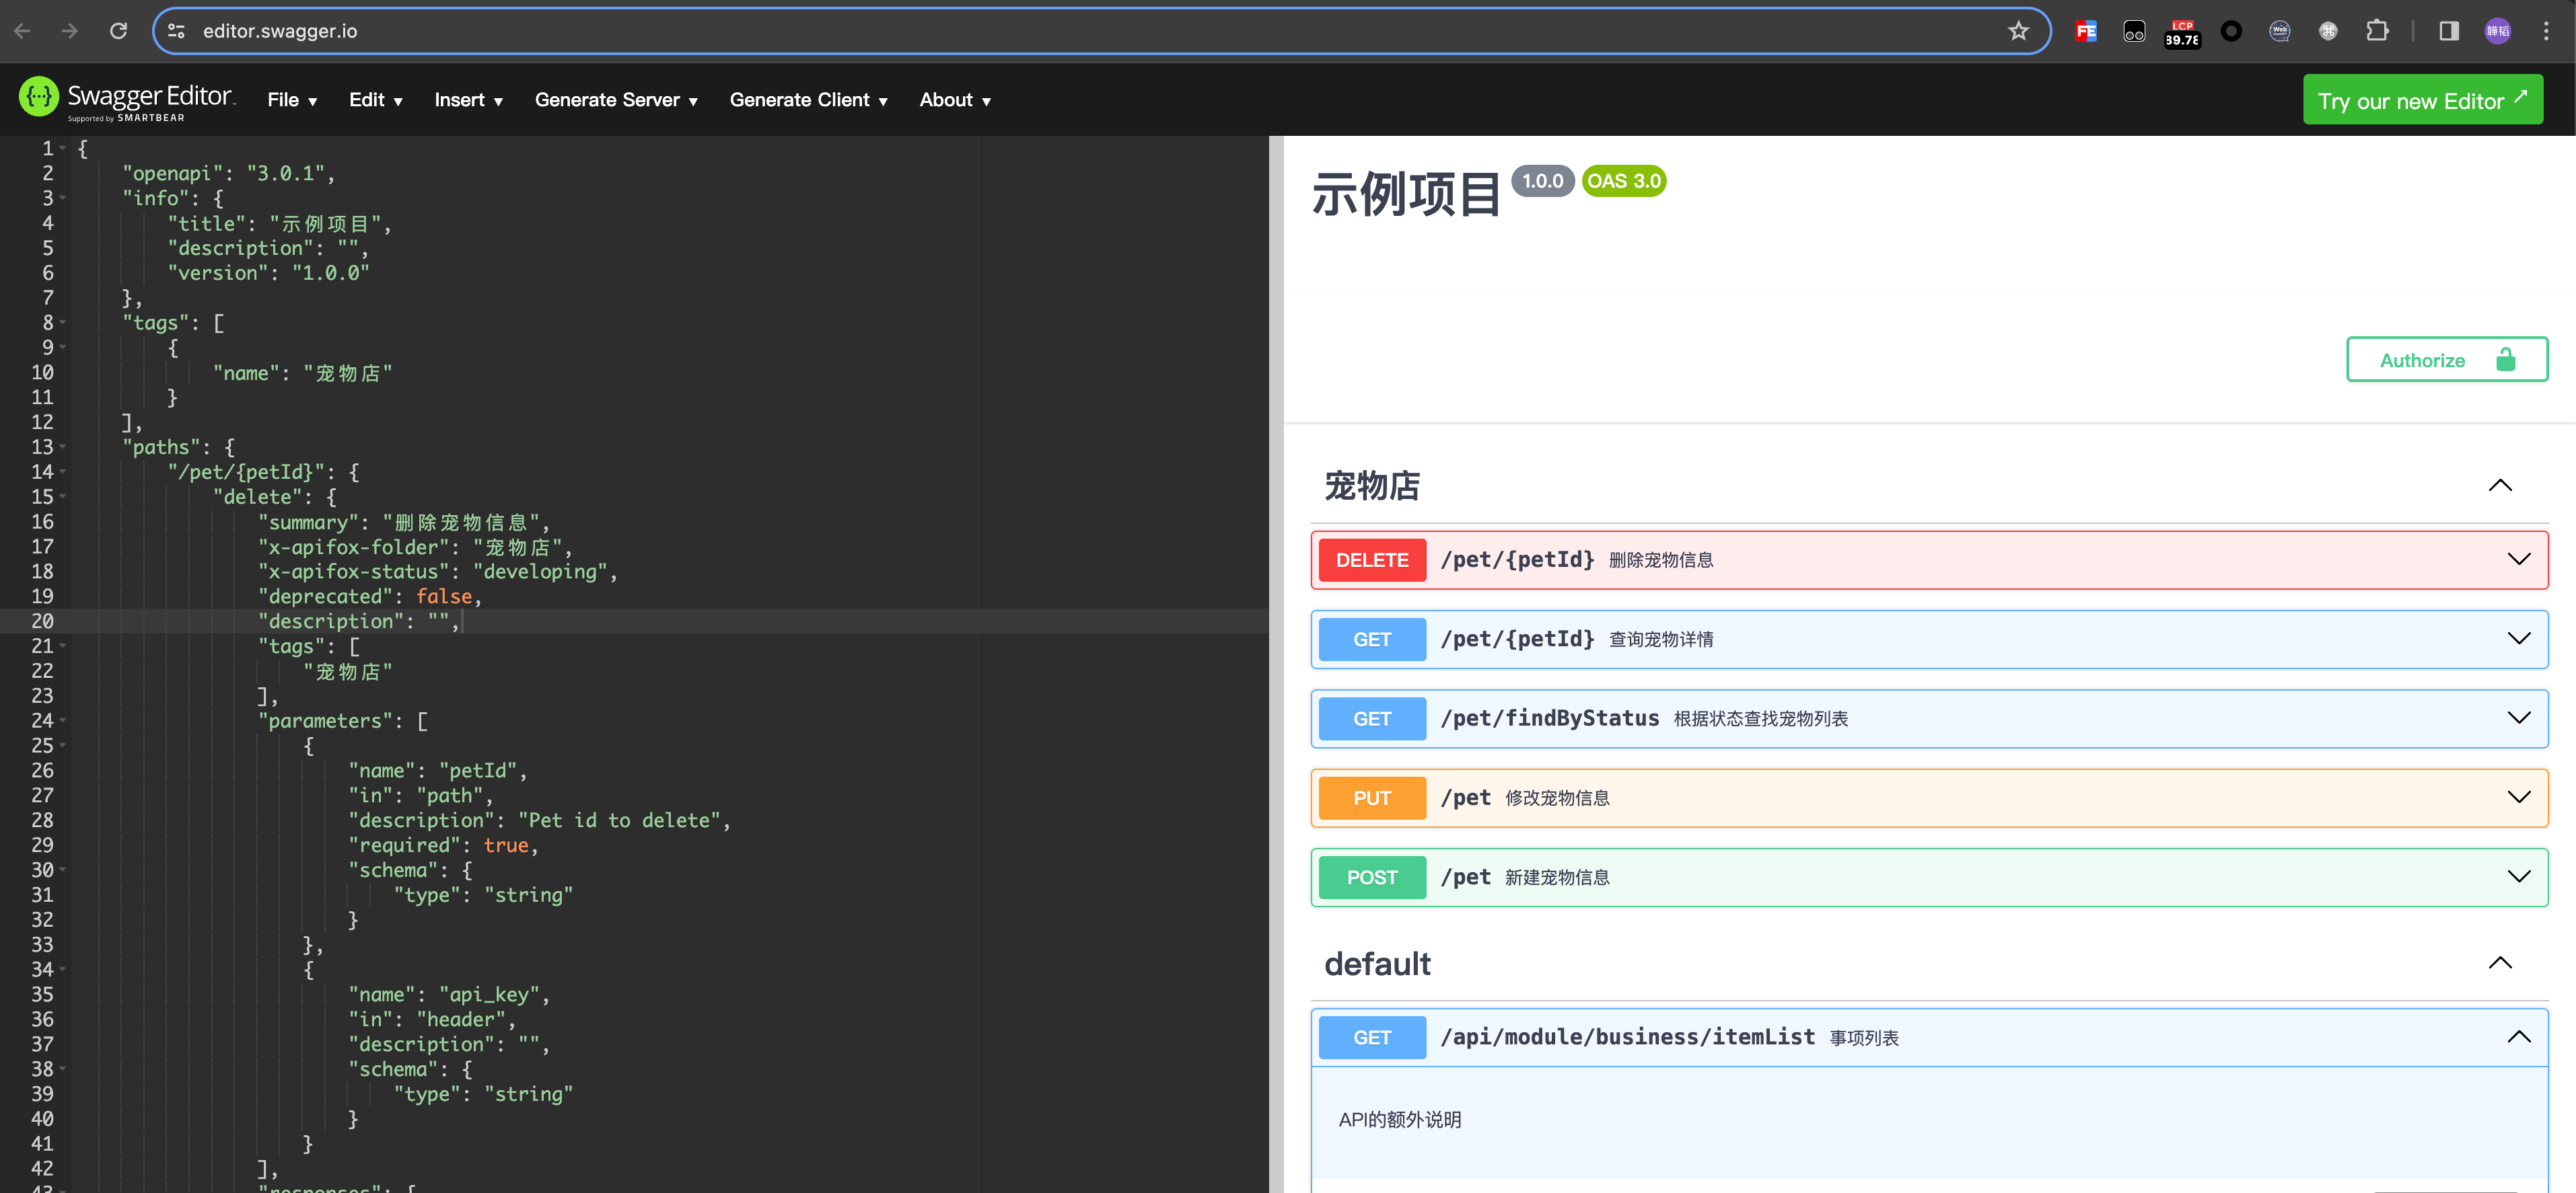This screenshot has width=2576, height=1193.
Task: Expand PUT /pet 修改宠物信息 chevron
Action: [x=2518, y=798]
